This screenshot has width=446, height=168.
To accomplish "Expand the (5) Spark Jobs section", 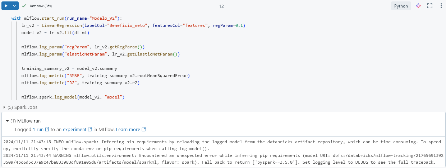I will (4, 107).
